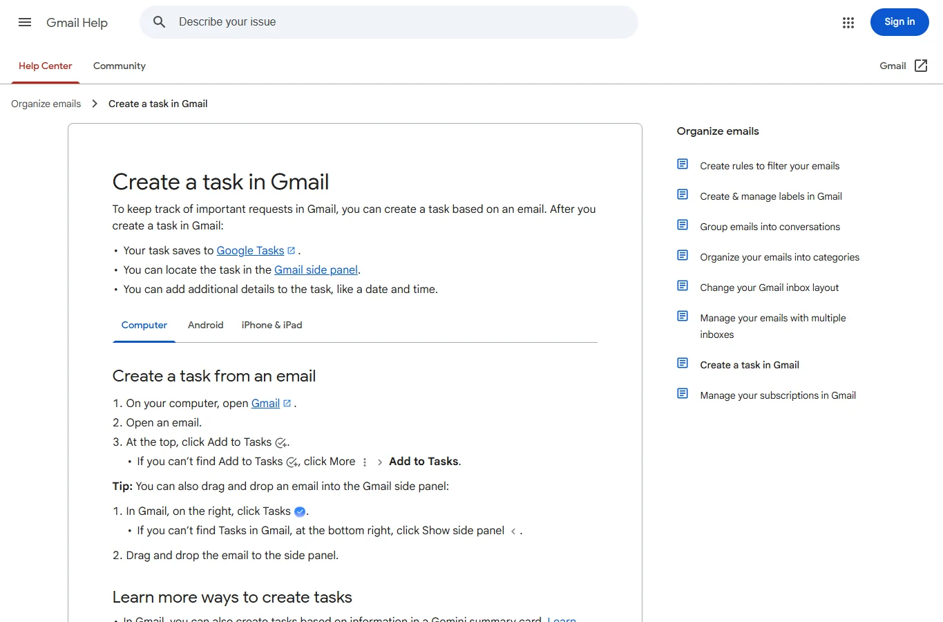Click the 'Create a task from an email' heading
Viewport: 943px width, 622px height.
click(214, 376)
